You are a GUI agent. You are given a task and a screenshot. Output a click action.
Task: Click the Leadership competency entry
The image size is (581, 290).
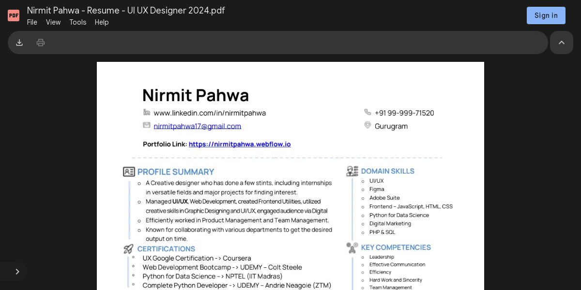point(382,257)
